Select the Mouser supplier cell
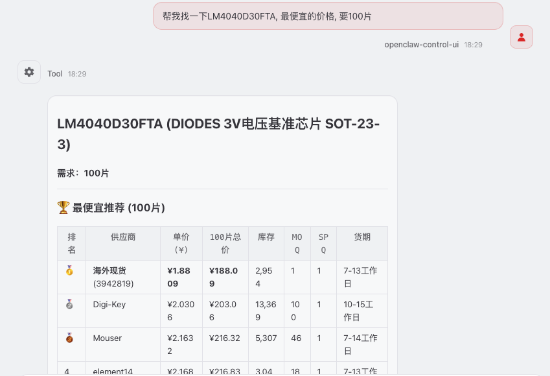The width and height of the screenshot is (550, 376). tap(108, 338)
